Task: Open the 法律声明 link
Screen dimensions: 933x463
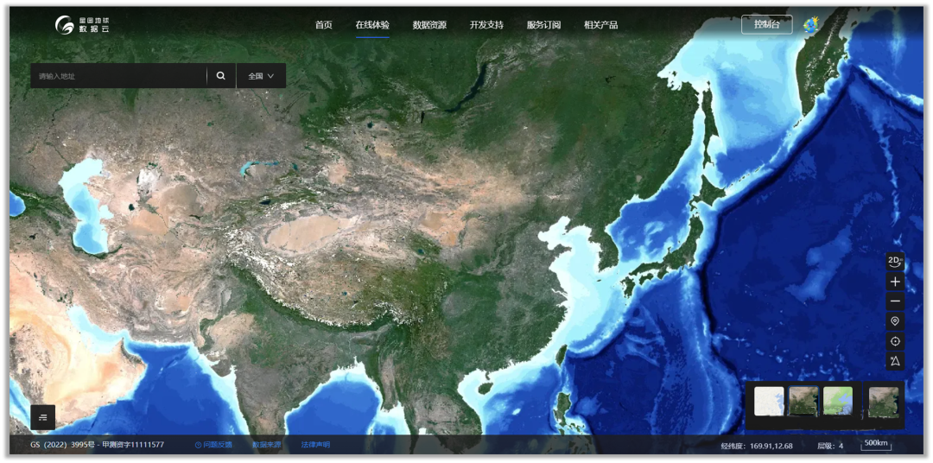Action: (x=315, y=445)
